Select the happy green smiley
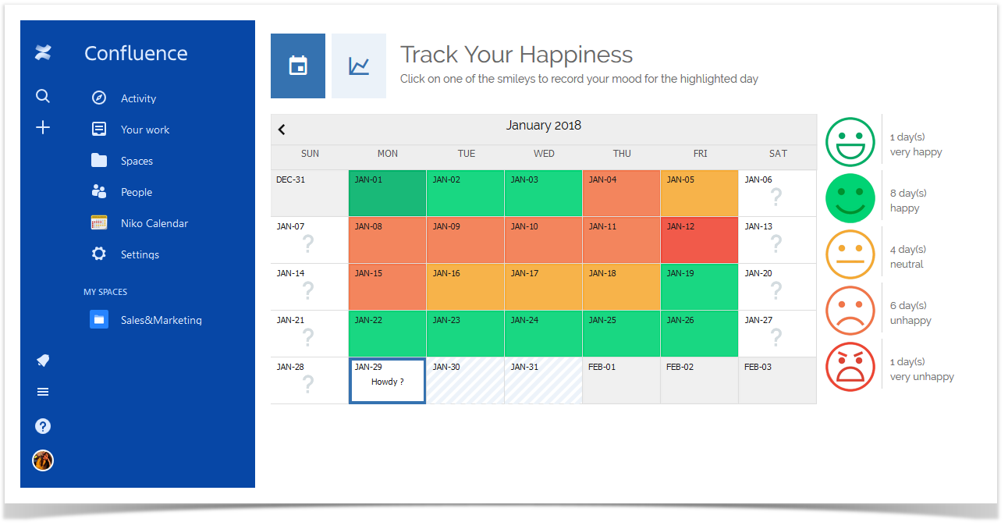The height and width of the screenshot is (526, 1008). (x=850, y=198)
